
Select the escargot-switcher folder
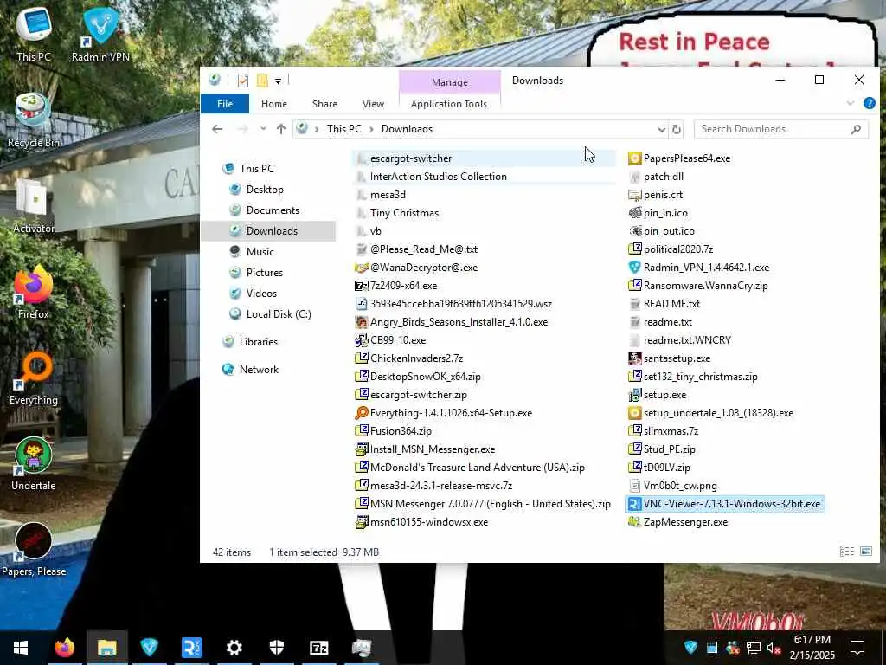click(x=411, y=158)
